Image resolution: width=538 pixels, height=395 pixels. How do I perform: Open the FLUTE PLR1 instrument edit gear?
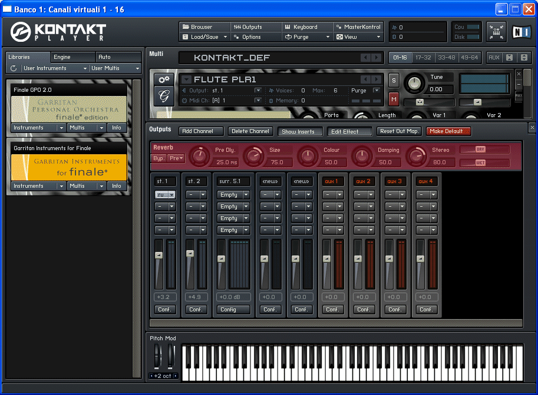[x=164, y=79]
